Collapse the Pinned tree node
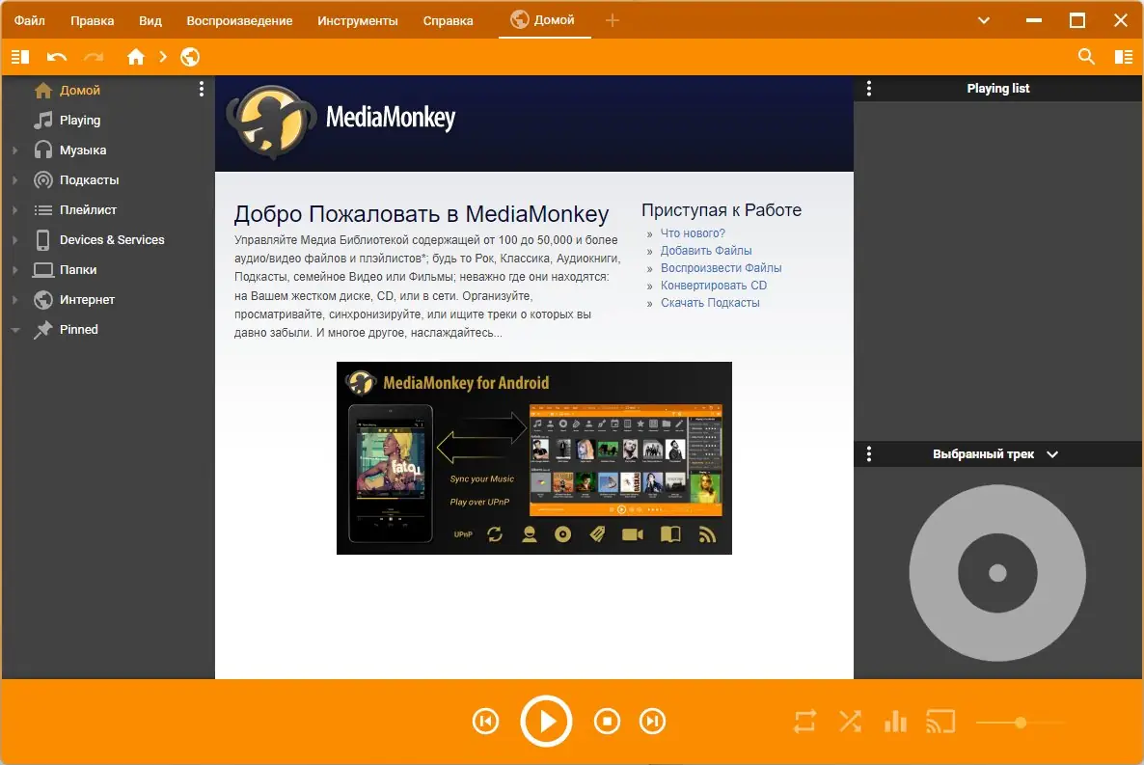 tap(14, 330)
